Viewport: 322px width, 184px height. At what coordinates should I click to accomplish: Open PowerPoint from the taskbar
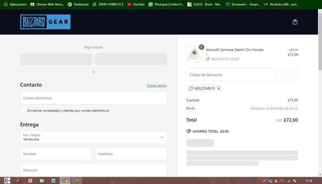30,180
